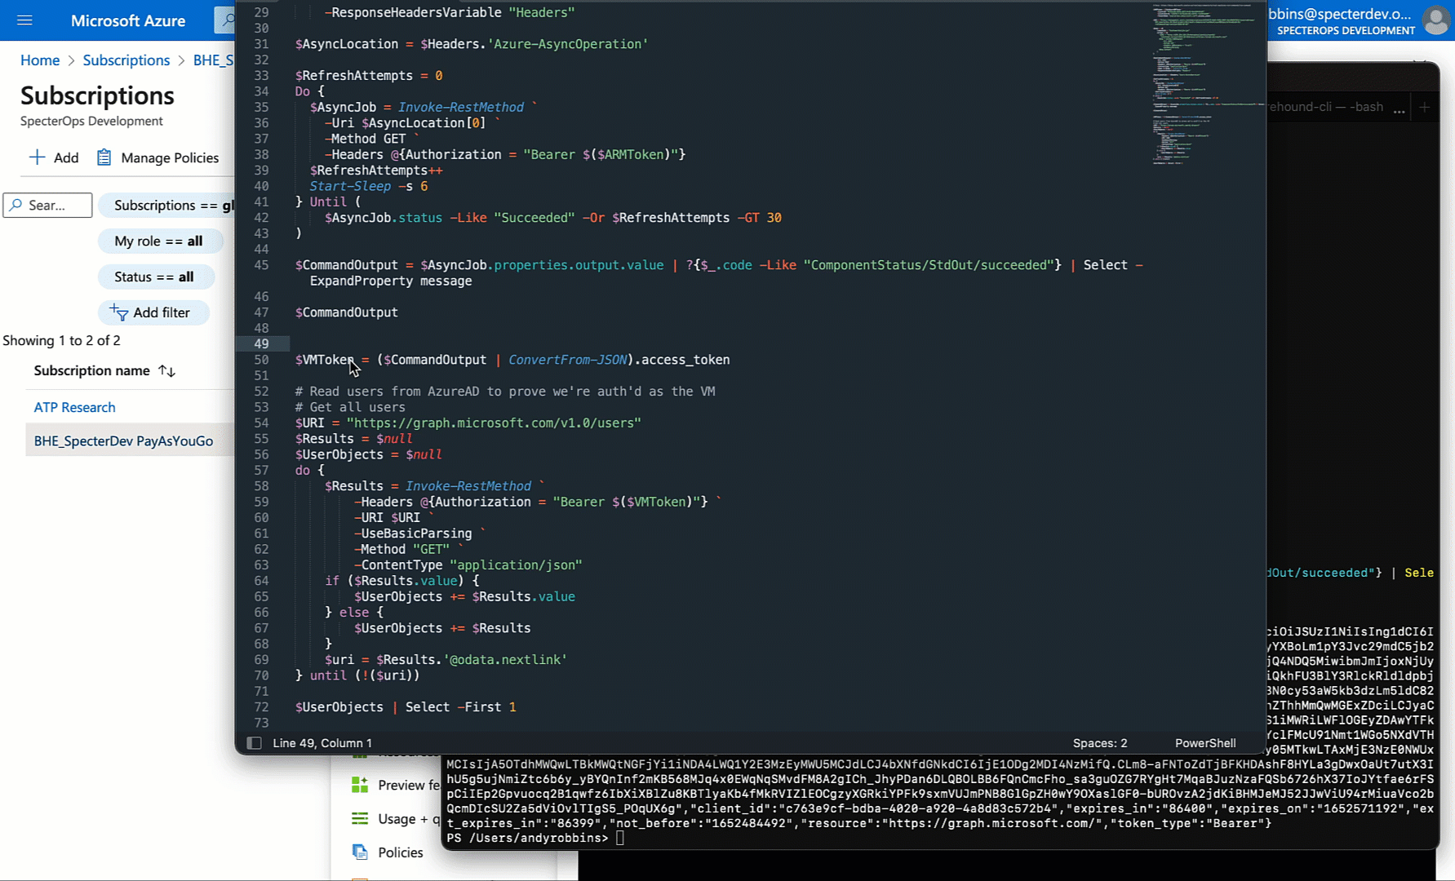
Task: Click the '$RefreshAttempts = 0' line
Action: [x=369, y=76]
